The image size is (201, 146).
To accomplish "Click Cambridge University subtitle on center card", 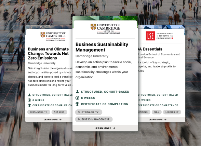I will (x=92, y=56).
